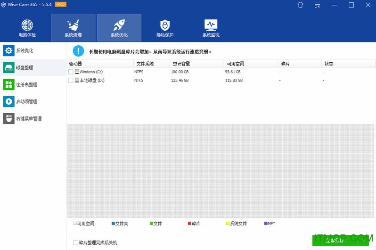
Task: Click the green 文件 legend swatch
Action: [151, 223]
